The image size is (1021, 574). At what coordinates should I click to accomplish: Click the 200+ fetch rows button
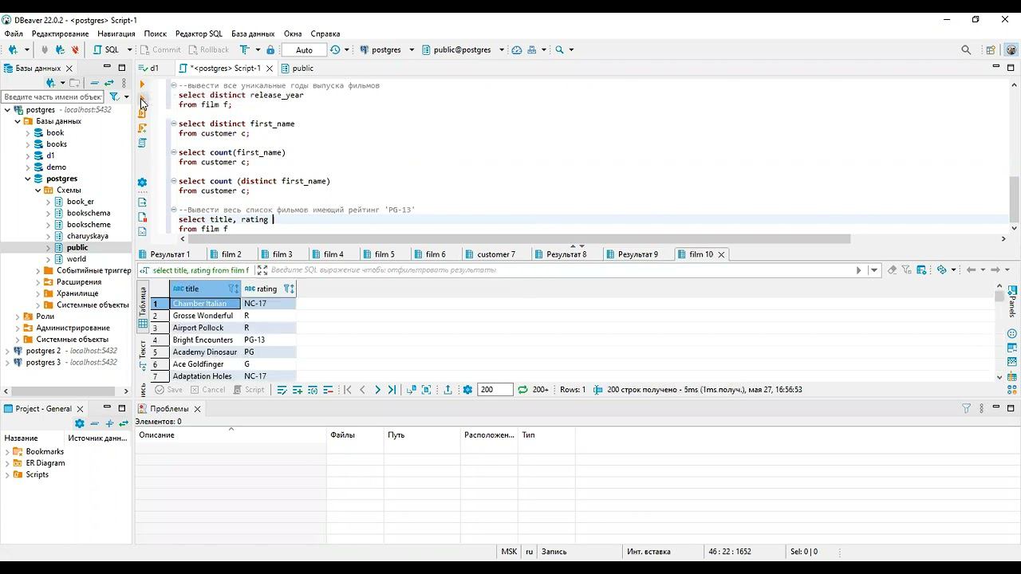(541, 390)
